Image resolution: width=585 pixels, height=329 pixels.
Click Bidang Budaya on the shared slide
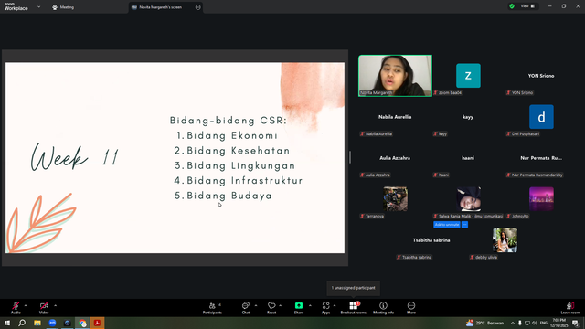pyautogui.click(x=229, y=196)
